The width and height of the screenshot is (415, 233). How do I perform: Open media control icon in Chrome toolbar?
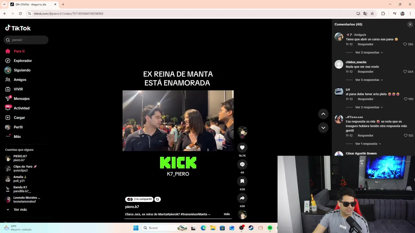click(x=395, y=14)
